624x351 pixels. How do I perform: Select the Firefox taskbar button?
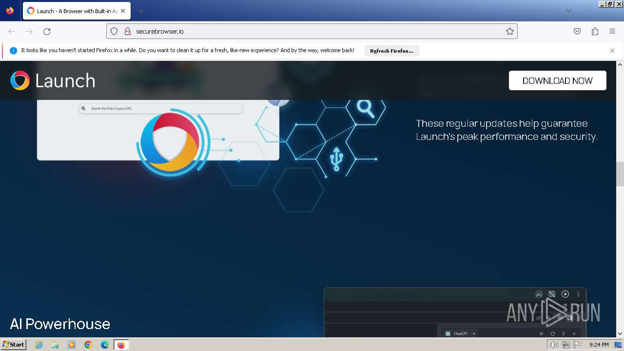pos(121,345)
